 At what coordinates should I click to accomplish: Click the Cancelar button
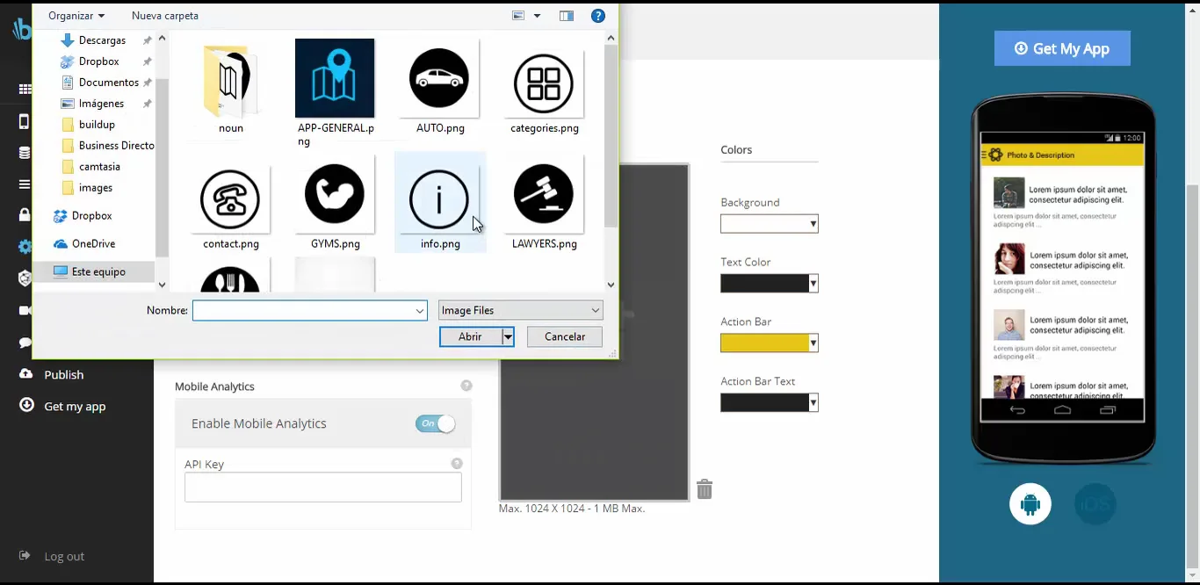click(x=565, y=337)
